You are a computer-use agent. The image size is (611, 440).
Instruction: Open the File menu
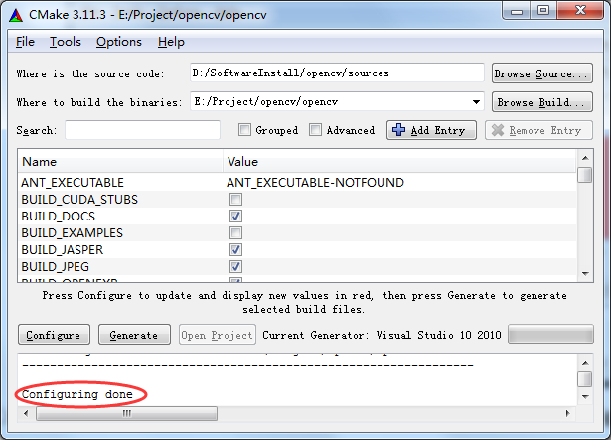[x=25, y=42]
